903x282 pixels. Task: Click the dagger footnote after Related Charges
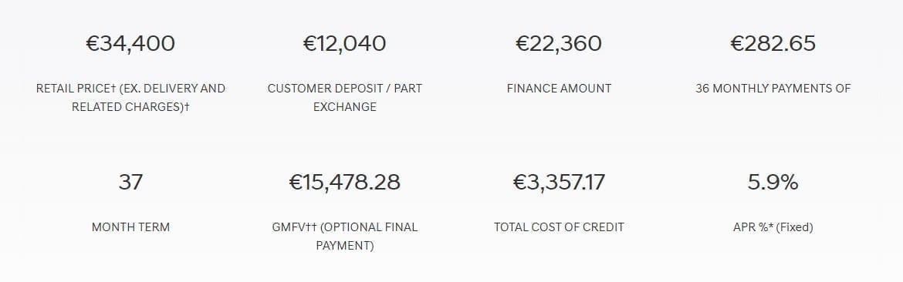[187, 107]
